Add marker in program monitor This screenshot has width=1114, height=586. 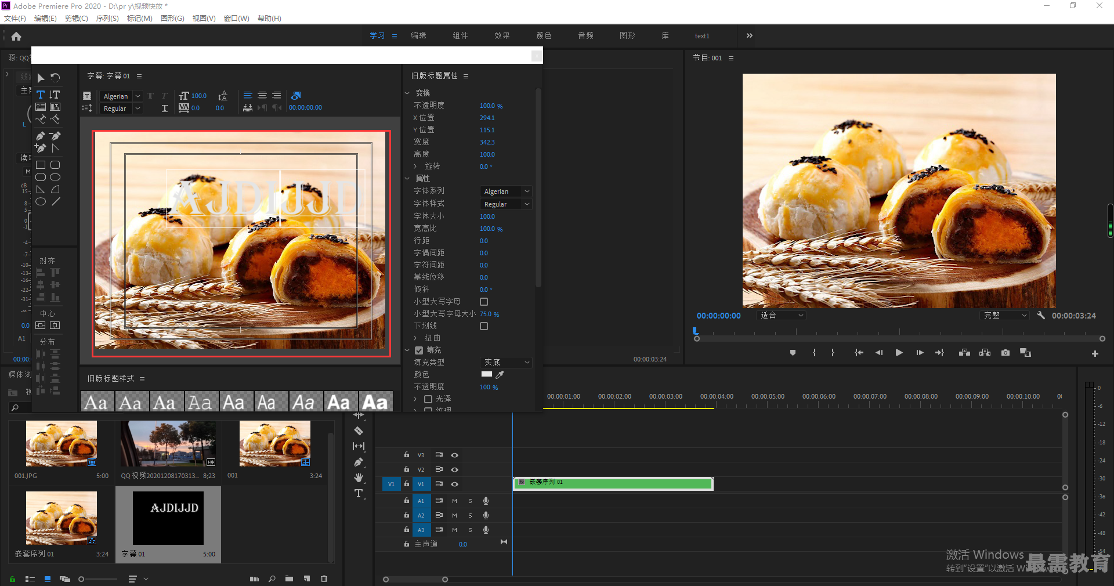[793, 353]
